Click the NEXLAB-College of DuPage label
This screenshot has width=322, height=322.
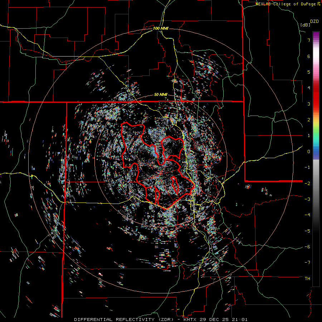[x=288, y=4]
